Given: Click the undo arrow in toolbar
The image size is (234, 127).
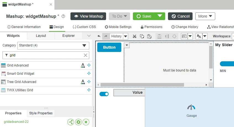Looking at the screenshot, I should coord(99,36).
